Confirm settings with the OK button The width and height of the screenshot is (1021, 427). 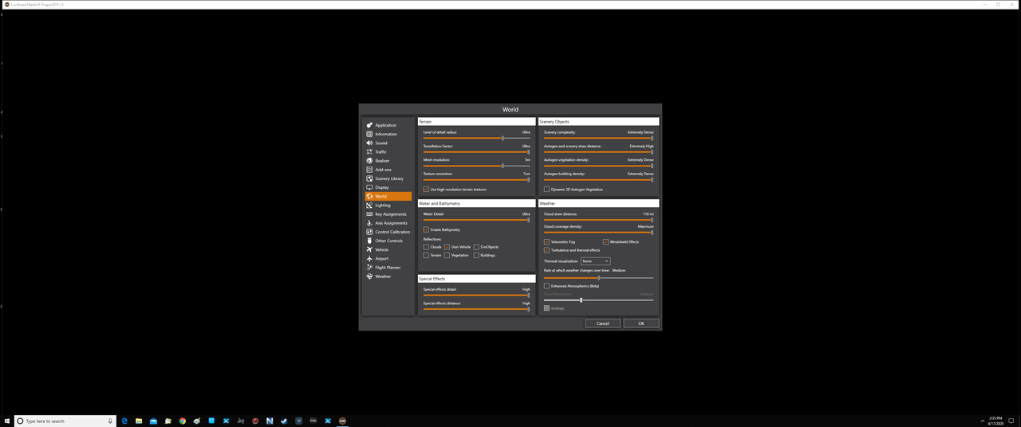tap(641, 323)
